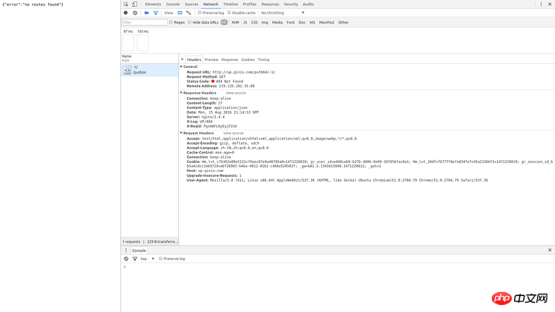Screen dimensions: 555x312
Task: Filter requests by Other type
Action: click(343, 22)
